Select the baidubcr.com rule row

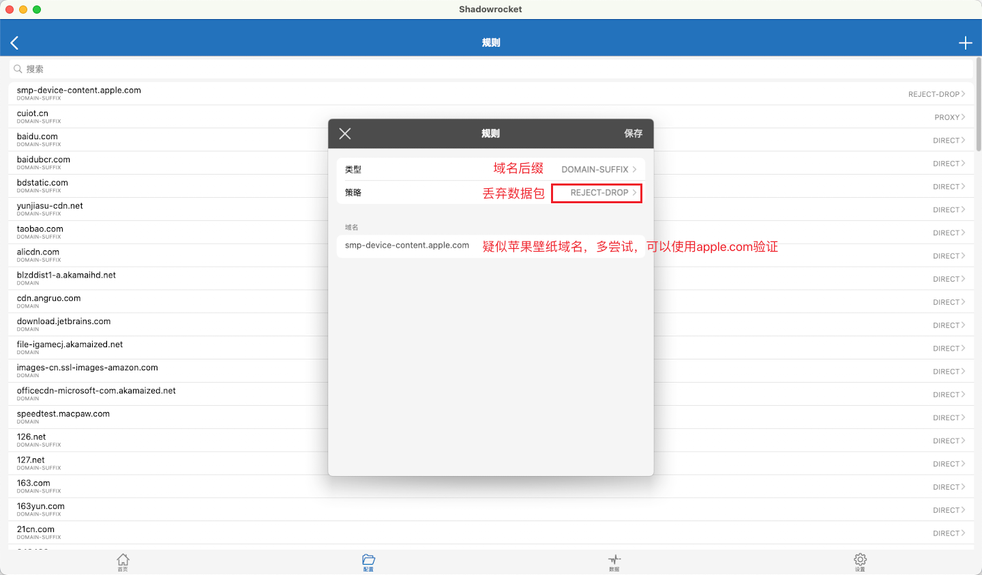click(491, 163)
